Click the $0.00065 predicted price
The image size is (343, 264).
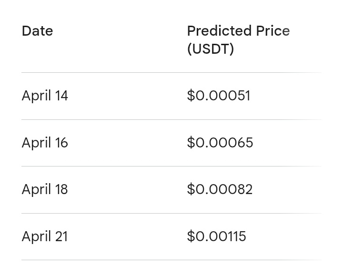[x=220, y=143]
